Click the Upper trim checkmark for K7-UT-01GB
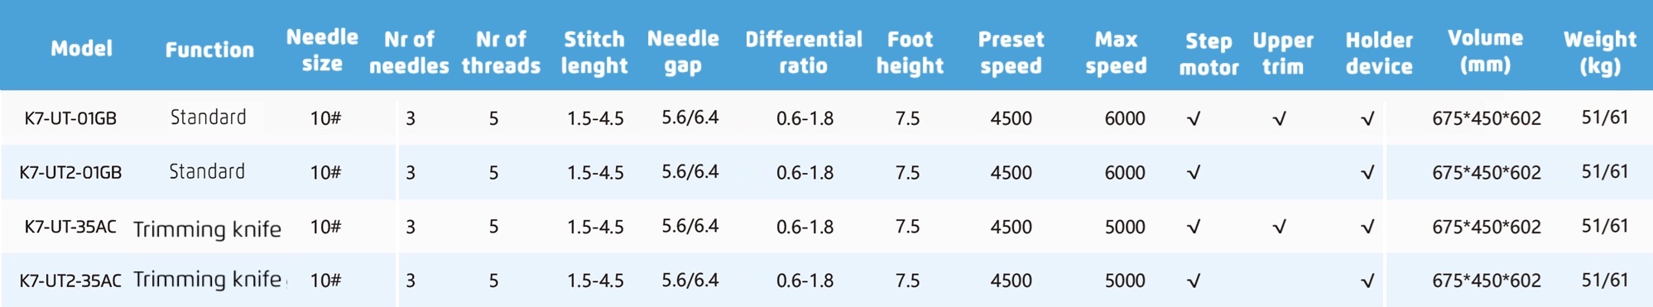1653x307 pixels. coord(1279,119)
